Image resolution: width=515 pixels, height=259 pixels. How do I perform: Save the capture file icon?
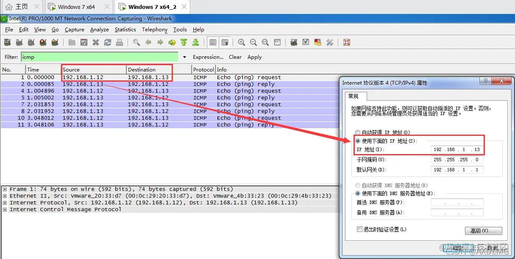[84, 42]
